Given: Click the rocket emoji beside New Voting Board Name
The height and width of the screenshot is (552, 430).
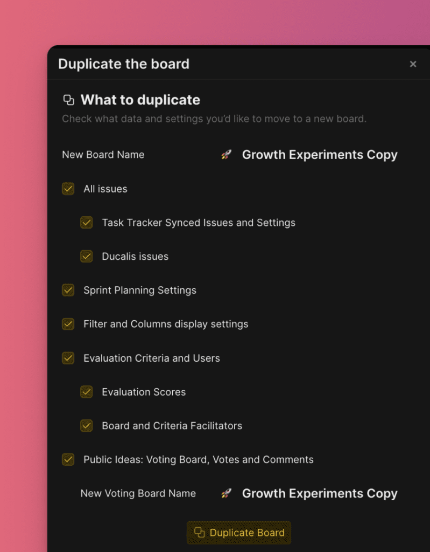Looking at the screenshot, I should coord(226,493).
